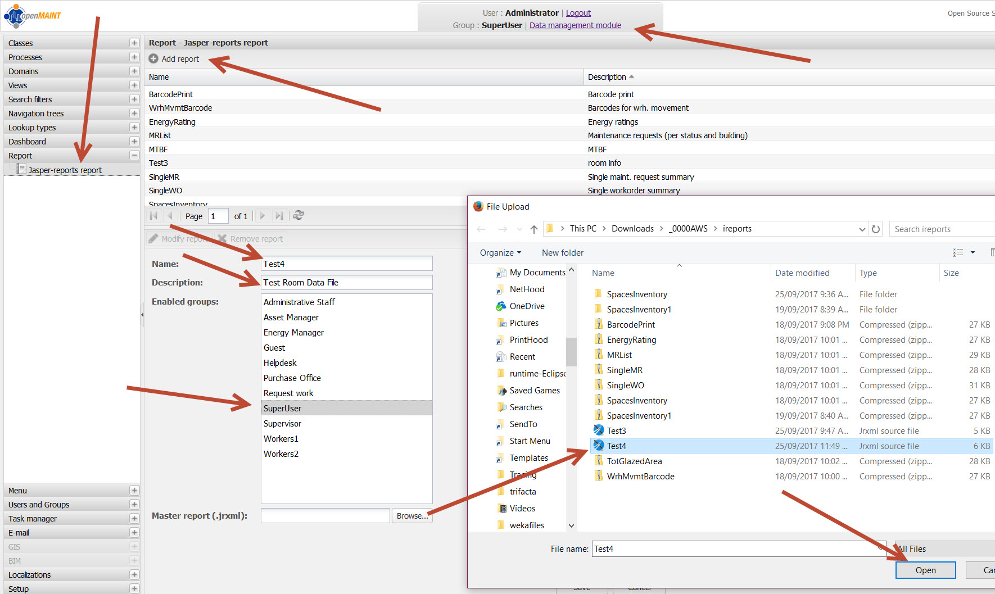This screenshot has height=594, width=995.
Task: Go up one folder level with the up arrow
Action: 534,229
